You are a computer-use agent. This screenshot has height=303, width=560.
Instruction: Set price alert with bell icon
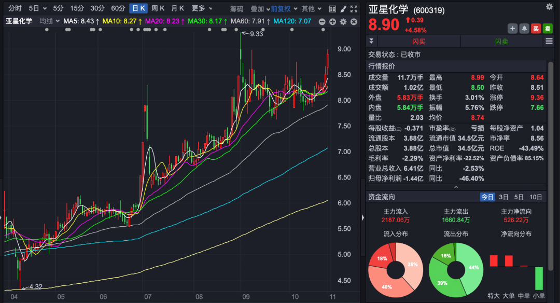tap(524, 29)
